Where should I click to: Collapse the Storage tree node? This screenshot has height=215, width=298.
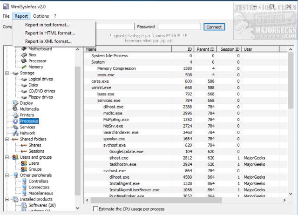pos(7,73)
